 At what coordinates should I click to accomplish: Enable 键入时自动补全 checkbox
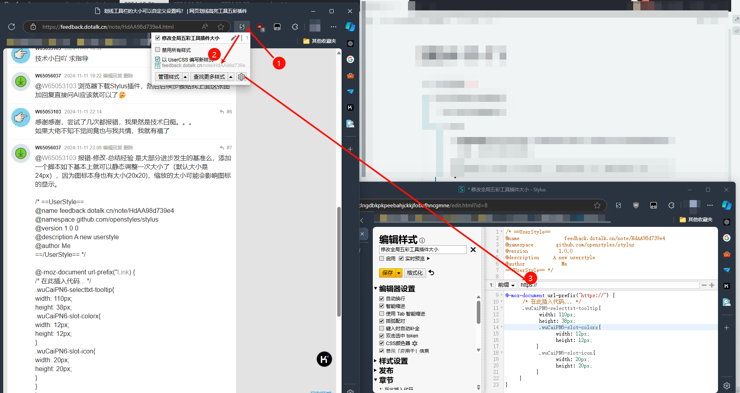point(382,328)
